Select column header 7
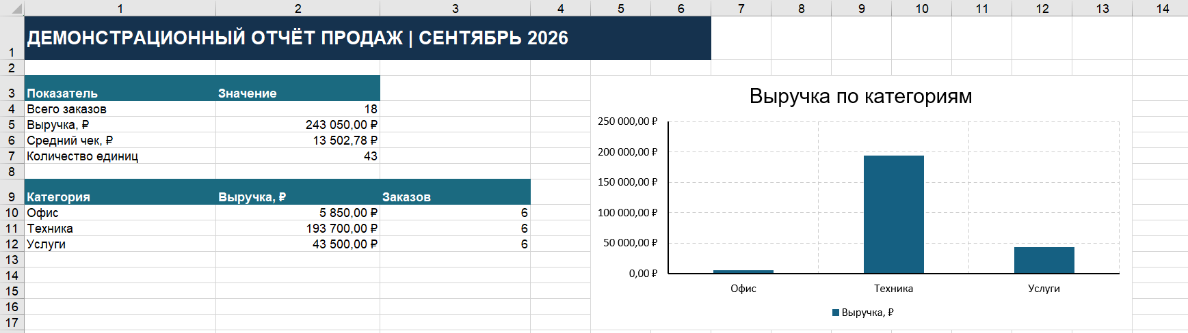This screenshot has width=1188, height=333. (x=741, y=8)
